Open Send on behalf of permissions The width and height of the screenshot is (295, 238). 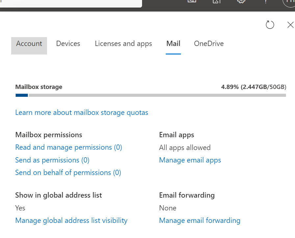click(68, 173)
